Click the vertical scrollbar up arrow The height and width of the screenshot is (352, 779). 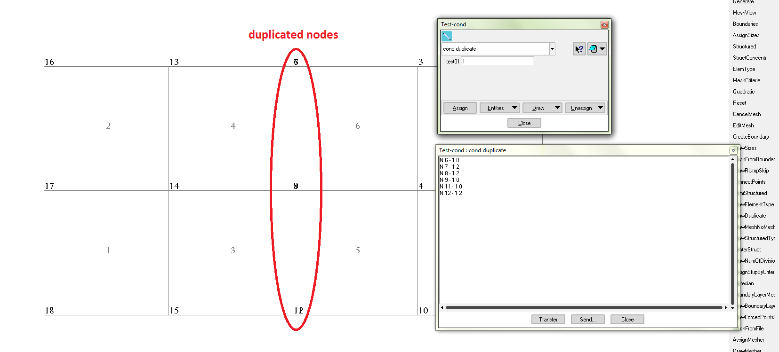(732, 160)
